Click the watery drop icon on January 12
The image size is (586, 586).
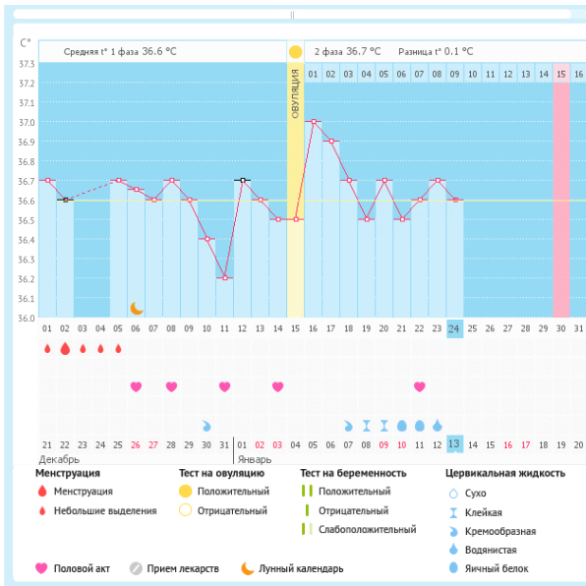[x=438, y=426]
